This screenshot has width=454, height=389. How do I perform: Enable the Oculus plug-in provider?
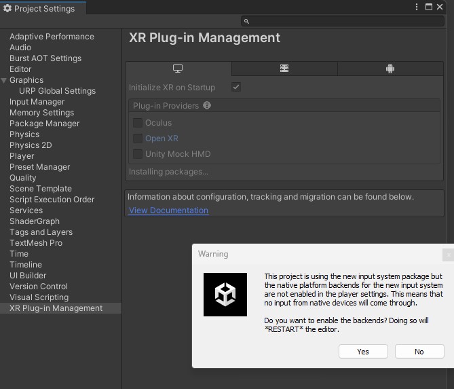tap(138, 123)
